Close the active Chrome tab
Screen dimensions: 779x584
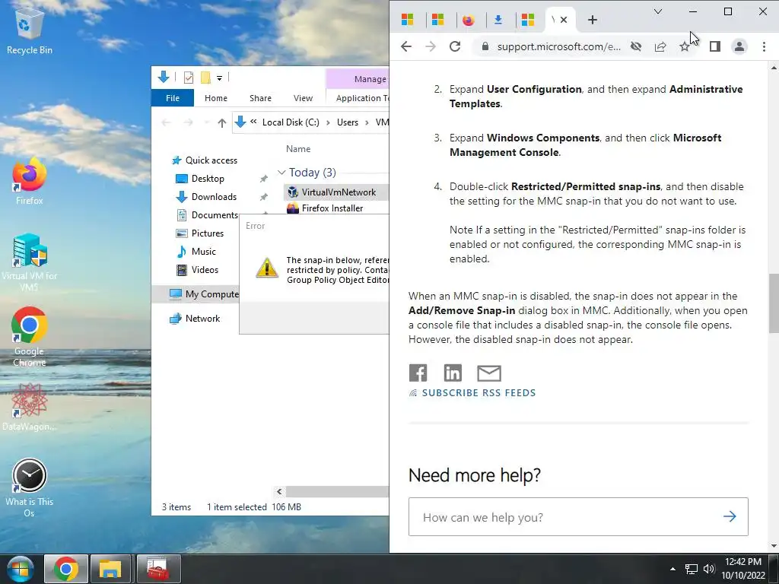pos(564,20)
